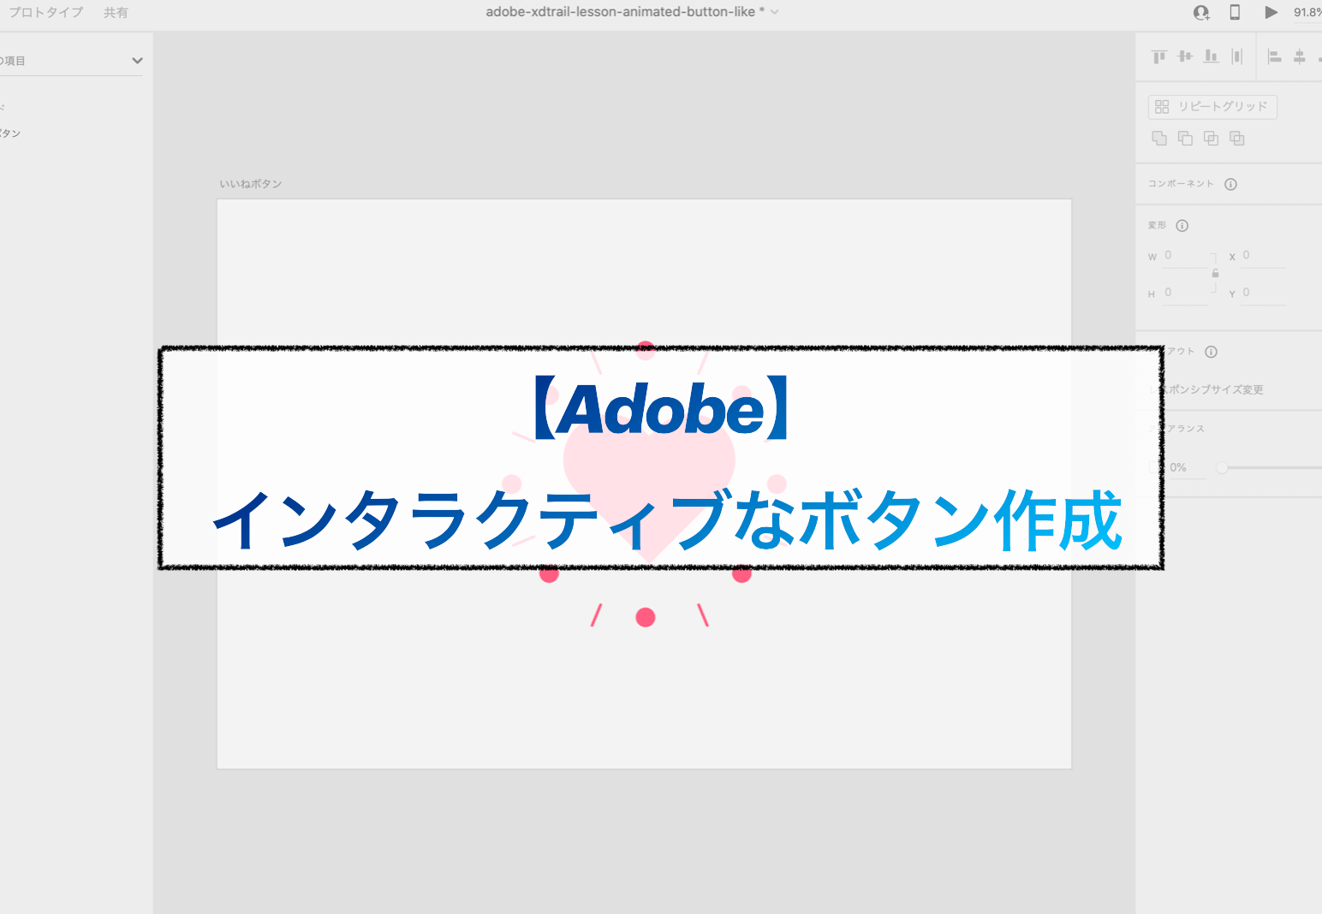1322x914 pixels.
Task: Click the boolean exclude overlap icon
Action: [1236, 138]
